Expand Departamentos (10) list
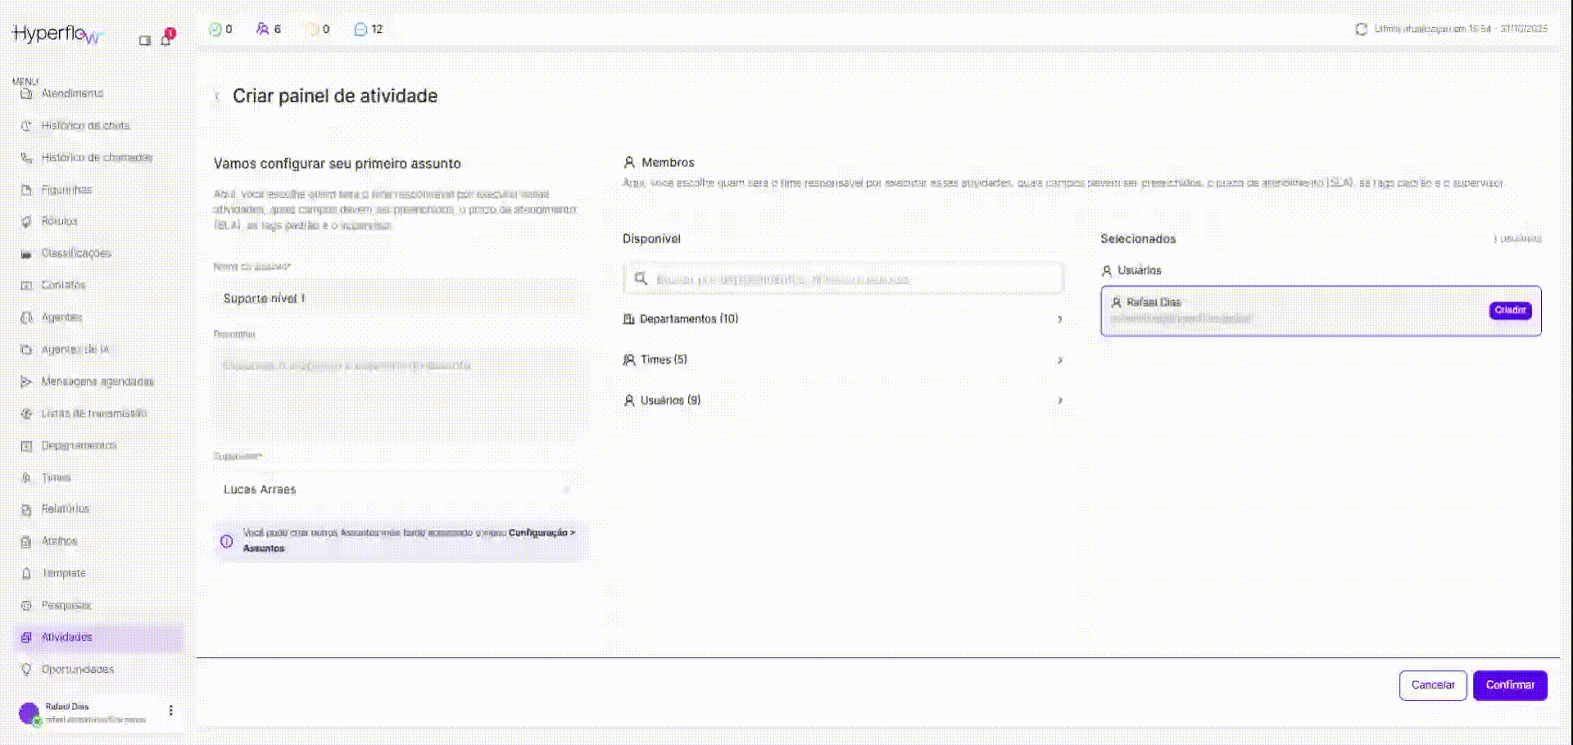Image resolution: width=1573 pixels, height=745 pixels. click(1059, 319)
